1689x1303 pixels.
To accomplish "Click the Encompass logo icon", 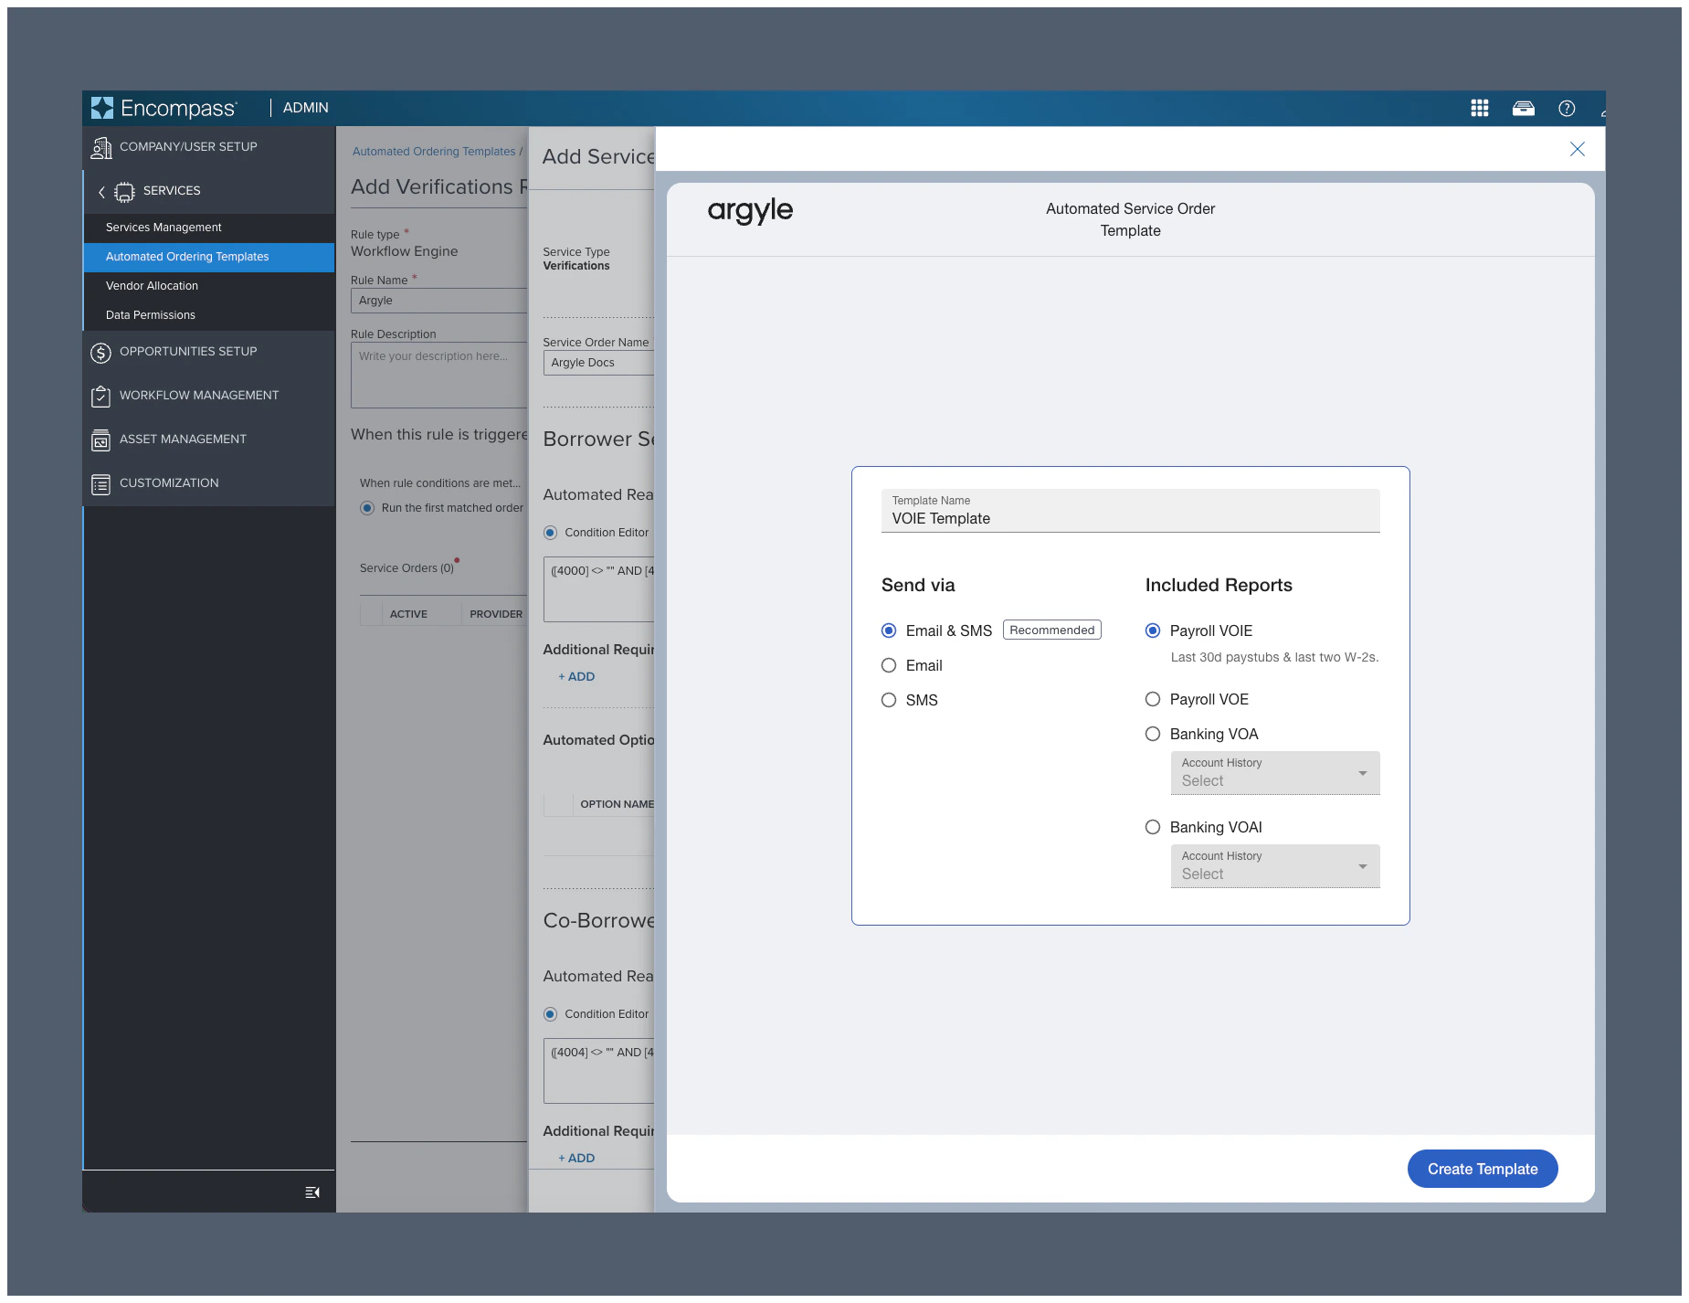I will (x=102, y=108).
